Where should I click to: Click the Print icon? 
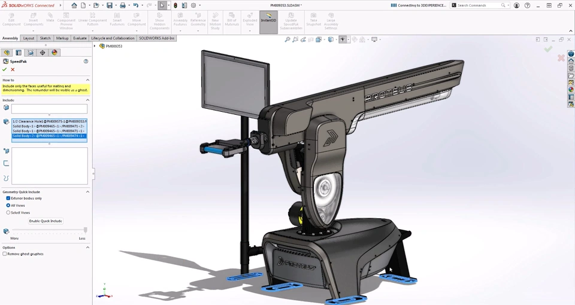(122, 5)
